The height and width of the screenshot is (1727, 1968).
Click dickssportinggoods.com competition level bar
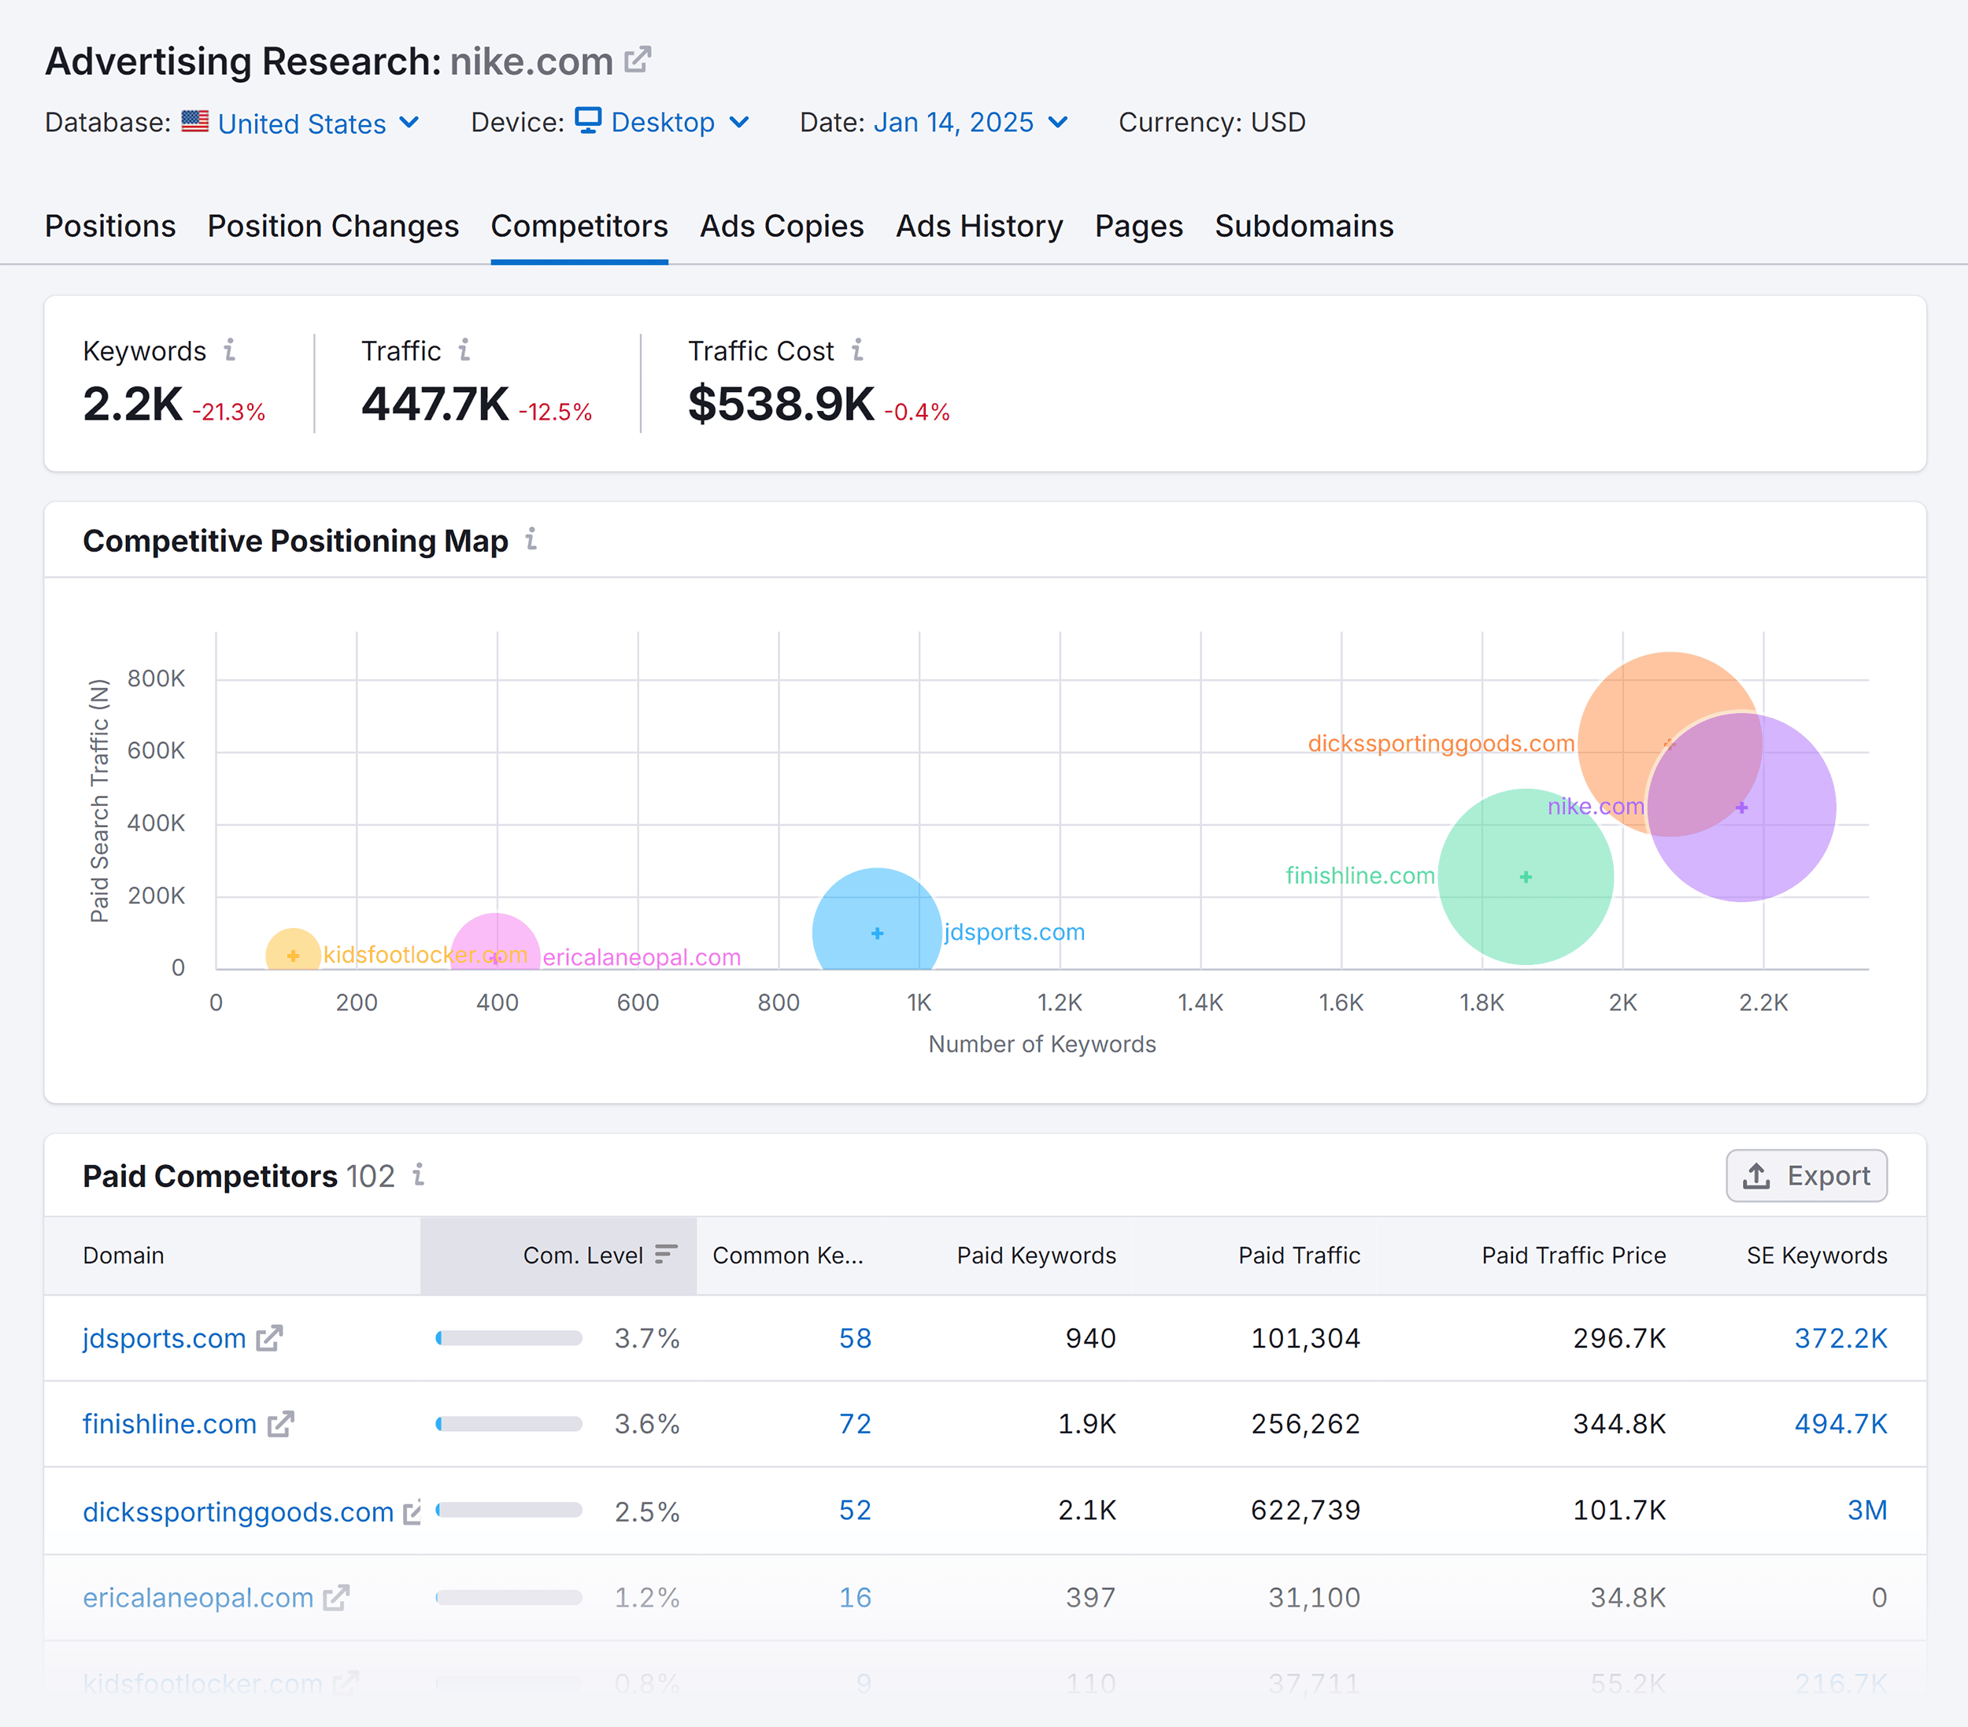(509, 1510)
